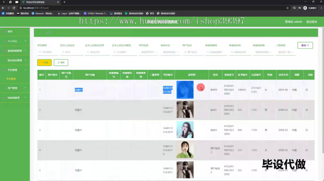Click the certificate number cell "333"

coord(240,150)
